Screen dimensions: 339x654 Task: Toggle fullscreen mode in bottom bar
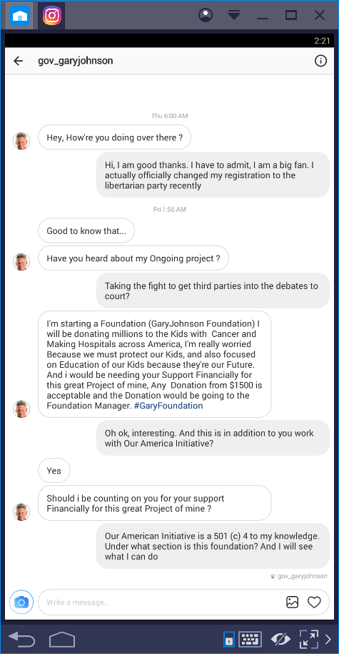[x=308, y=639]
